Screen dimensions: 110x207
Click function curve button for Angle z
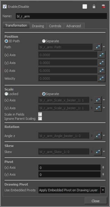(x=98, y=135)
